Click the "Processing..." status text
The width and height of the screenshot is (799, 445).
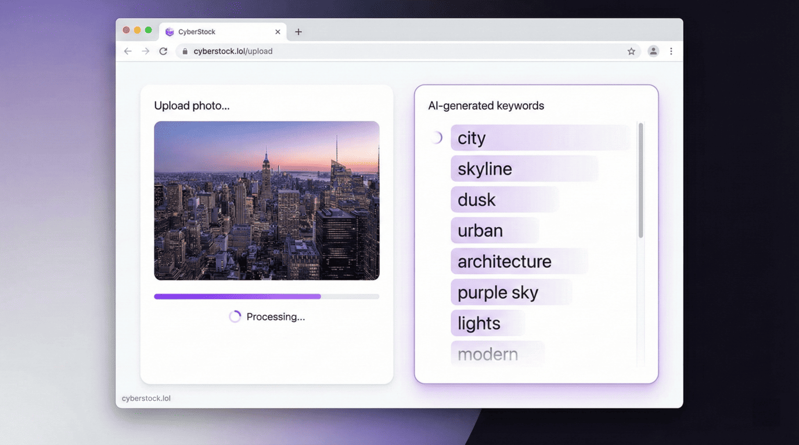[x=275, y=316]
